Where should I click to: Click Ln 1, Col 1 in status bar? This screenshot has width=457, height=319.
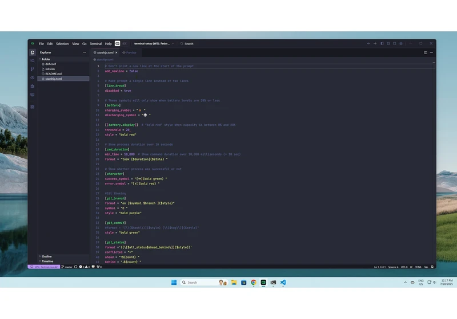tap(380, 267)
